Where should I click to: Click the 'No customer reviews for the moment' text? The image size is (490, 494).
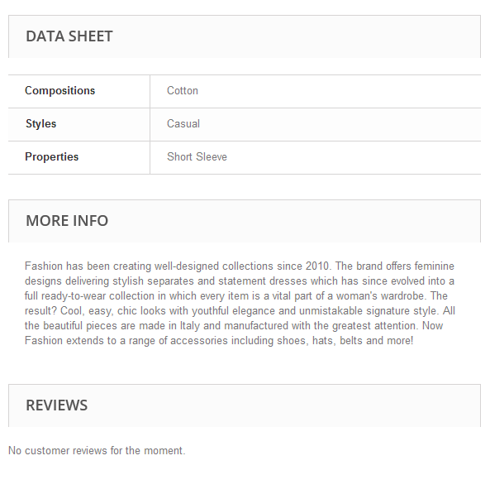(97, 450)
